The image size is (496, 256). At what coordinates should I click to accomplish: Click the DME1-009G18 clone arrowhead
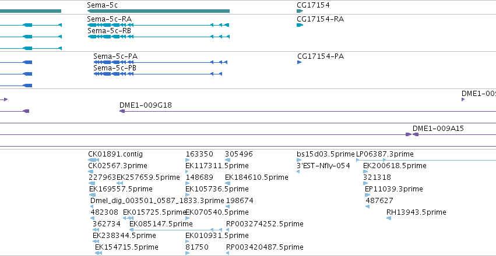pyautogui.click(x=122, y=111)
